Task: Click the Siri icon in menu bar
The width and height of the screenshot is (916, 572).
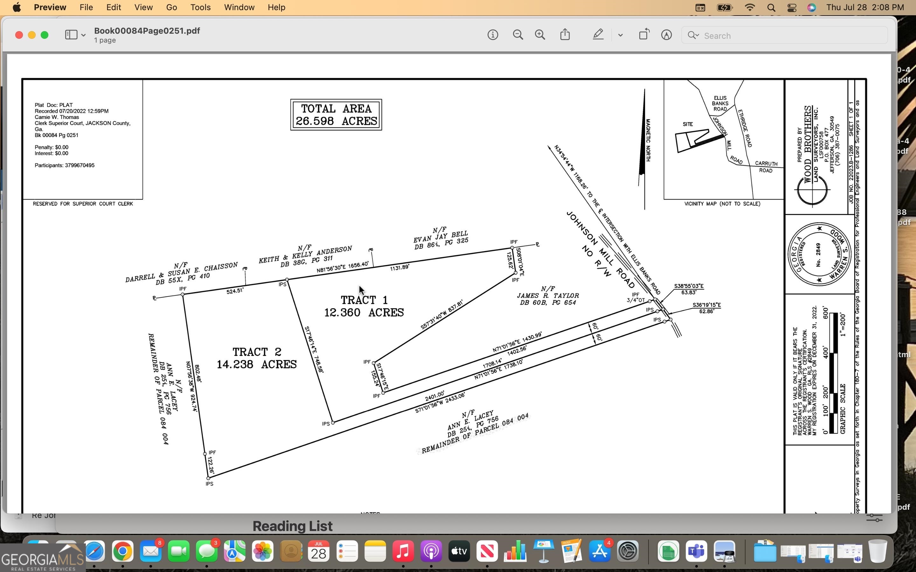Action: 811,8
